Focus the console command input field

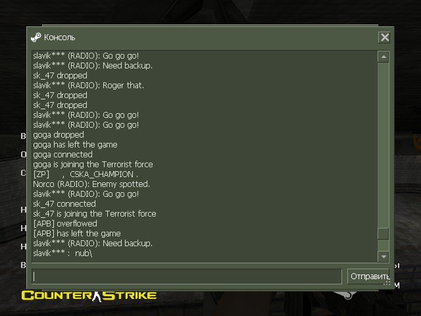pos(187,276)
